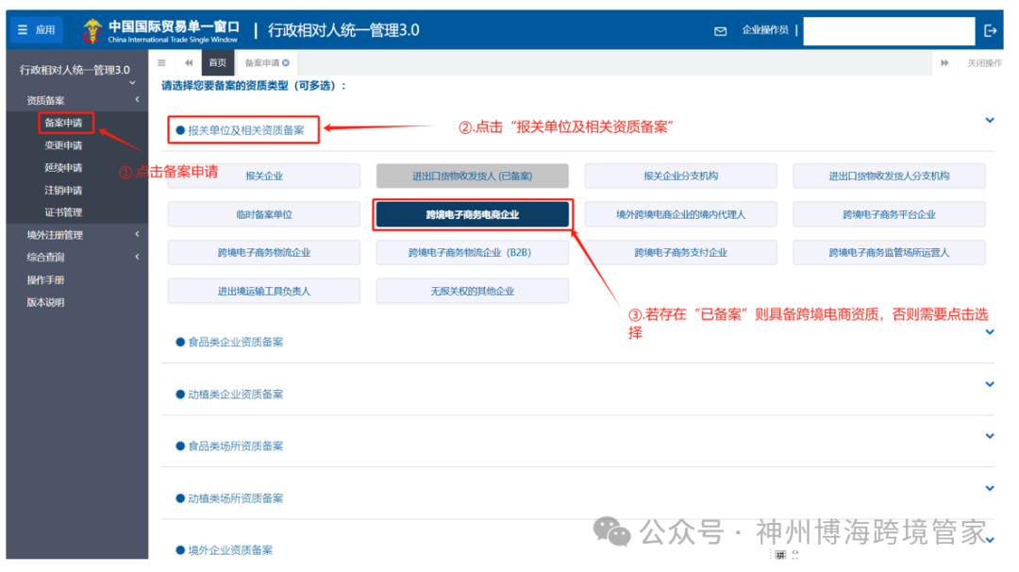
Task: Click 关闭操作 in tab bar
Action: click(984, 63)
